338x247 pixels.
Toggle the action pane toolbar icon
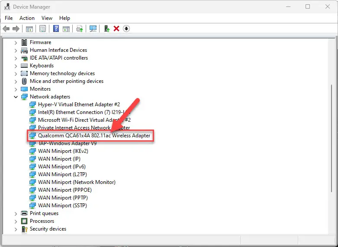point(66,28)
